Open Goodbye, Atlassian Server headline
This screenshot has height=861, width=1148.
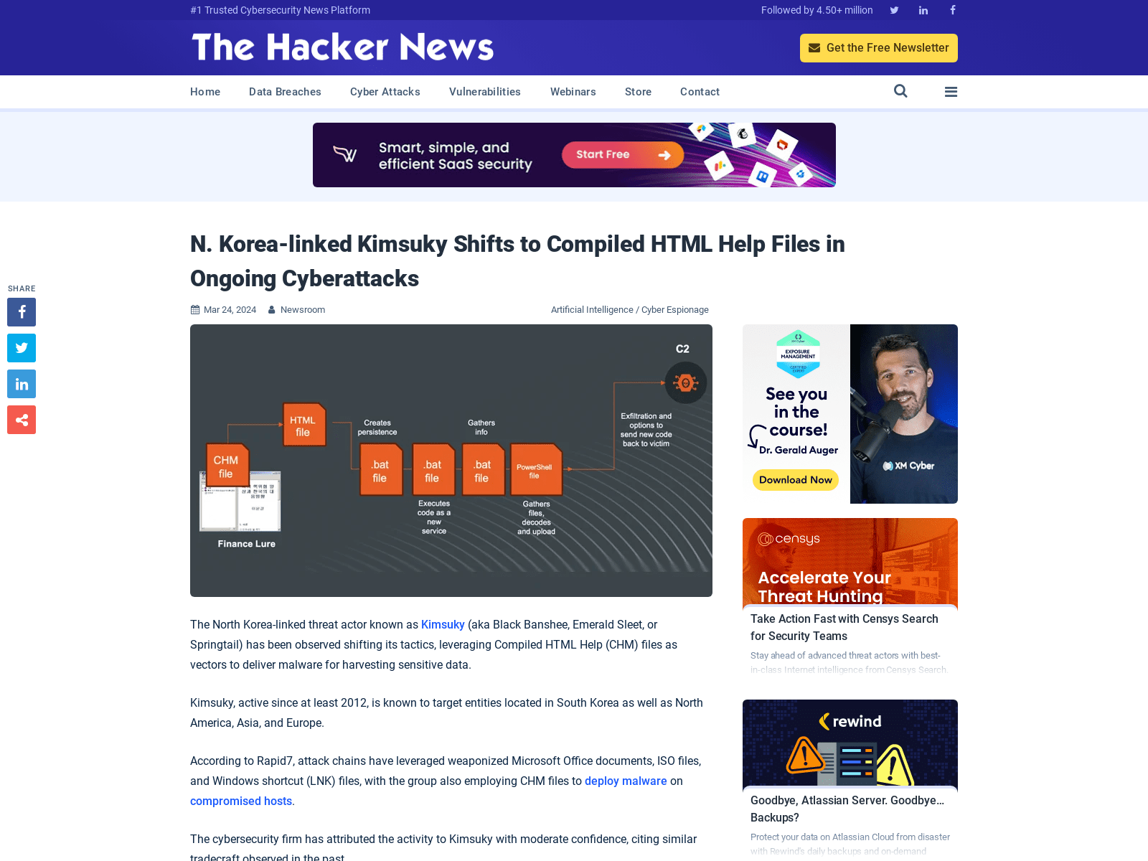click(x=847, y=809)
